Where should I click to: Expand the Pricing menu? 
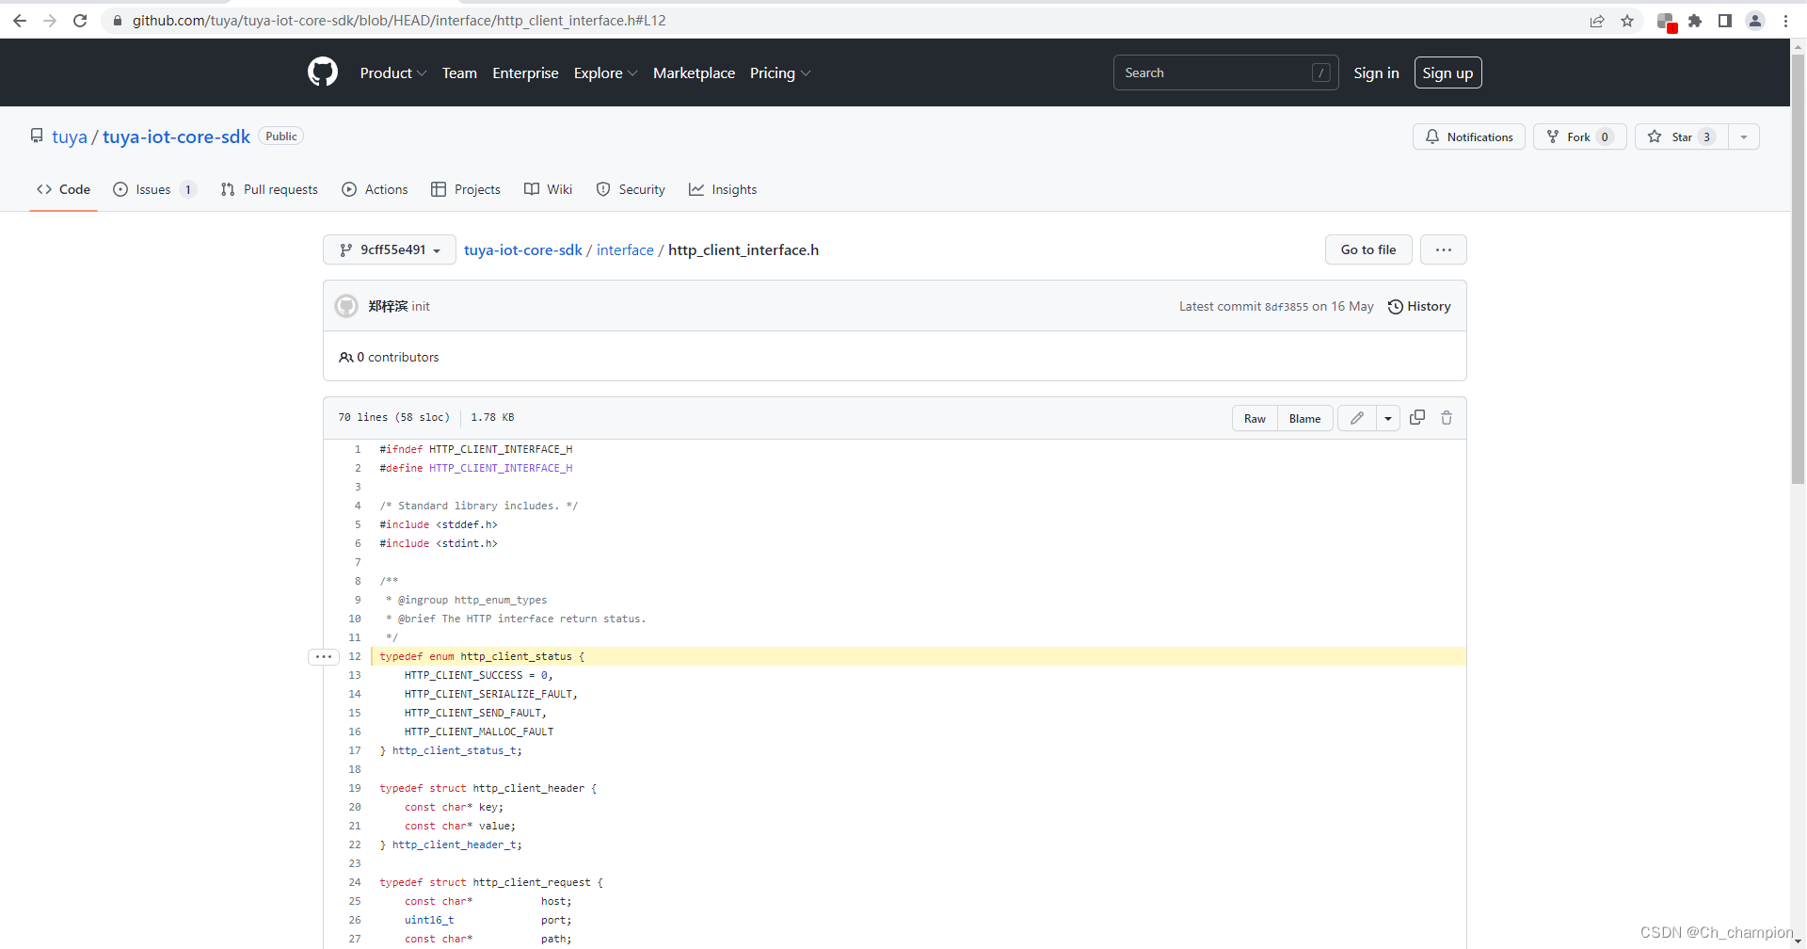(x=780, y=72)
